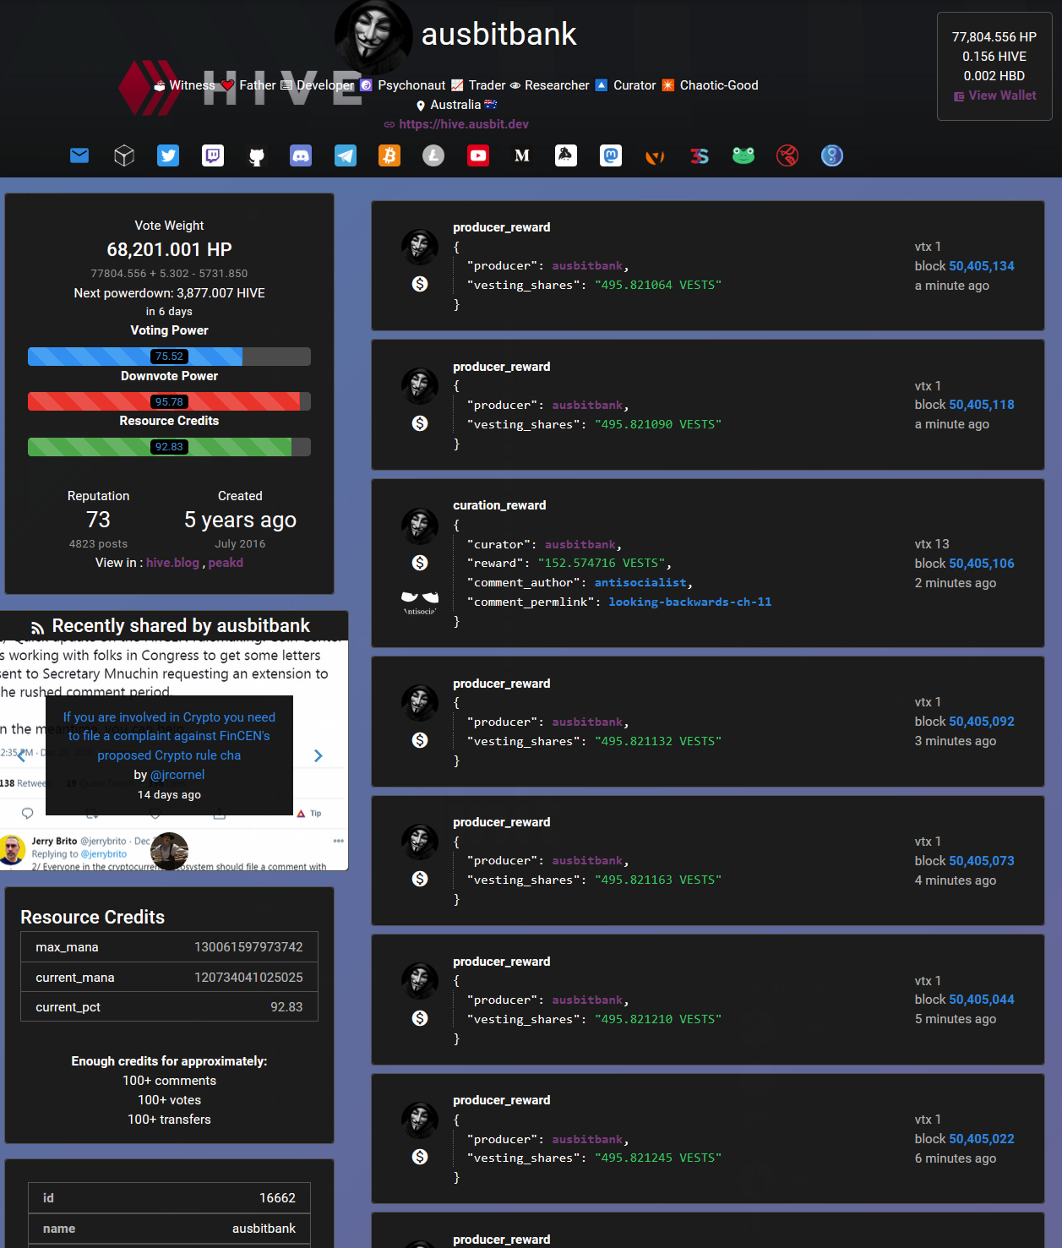
Task: Click the 68,201.001 HP vote weight value
Action: click(169, 250)
